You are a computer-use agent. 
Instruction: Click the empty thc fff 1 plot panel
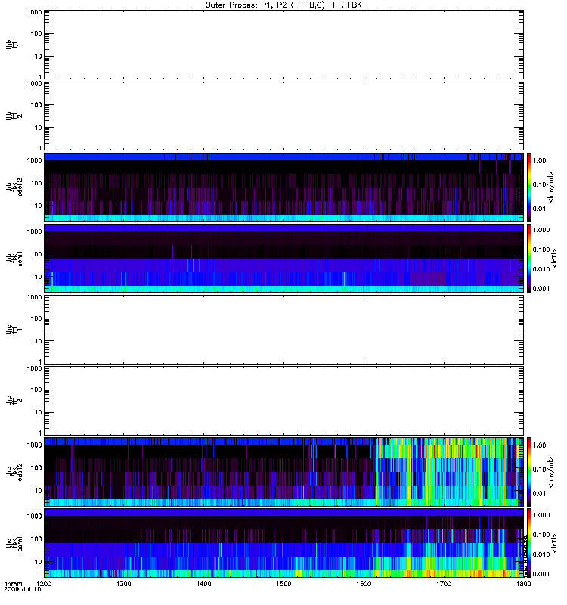coord(283,330)
